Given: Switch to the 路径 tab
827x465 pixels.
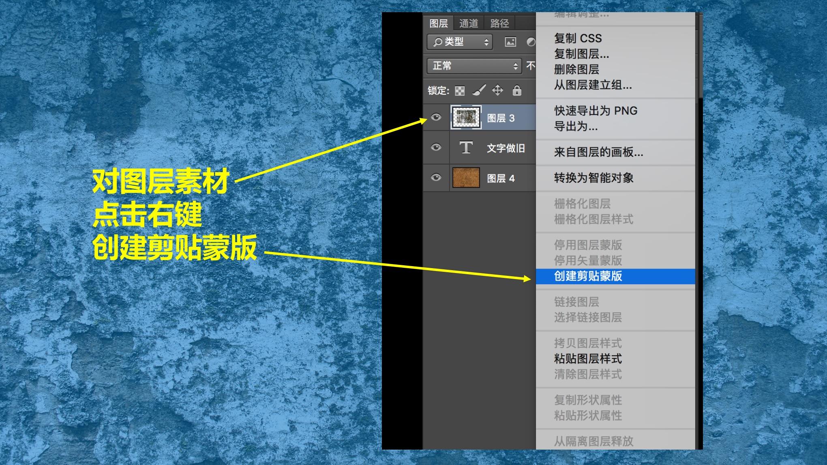Looking at the screenshot, I should point(499,23).
